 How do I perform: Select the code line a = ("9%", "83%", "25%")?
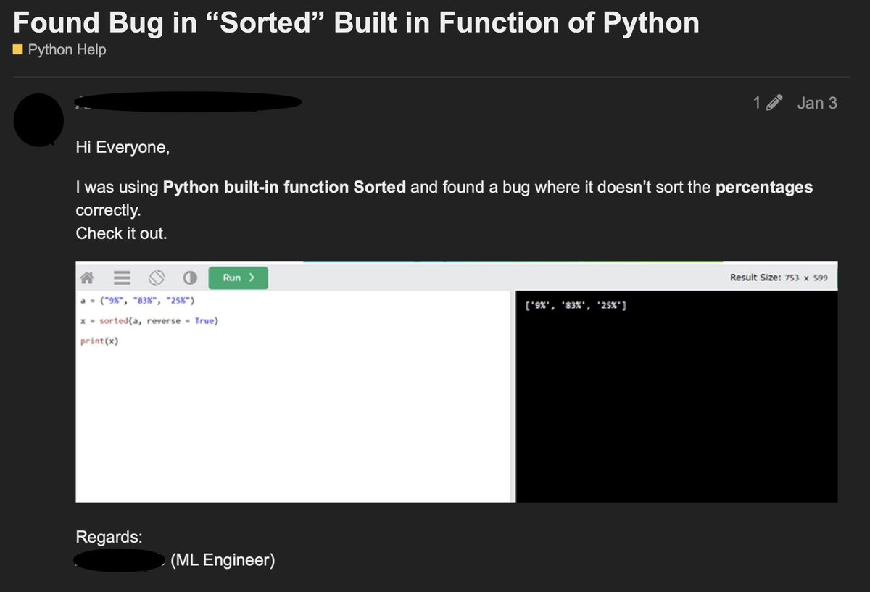(x=138, y=301)
